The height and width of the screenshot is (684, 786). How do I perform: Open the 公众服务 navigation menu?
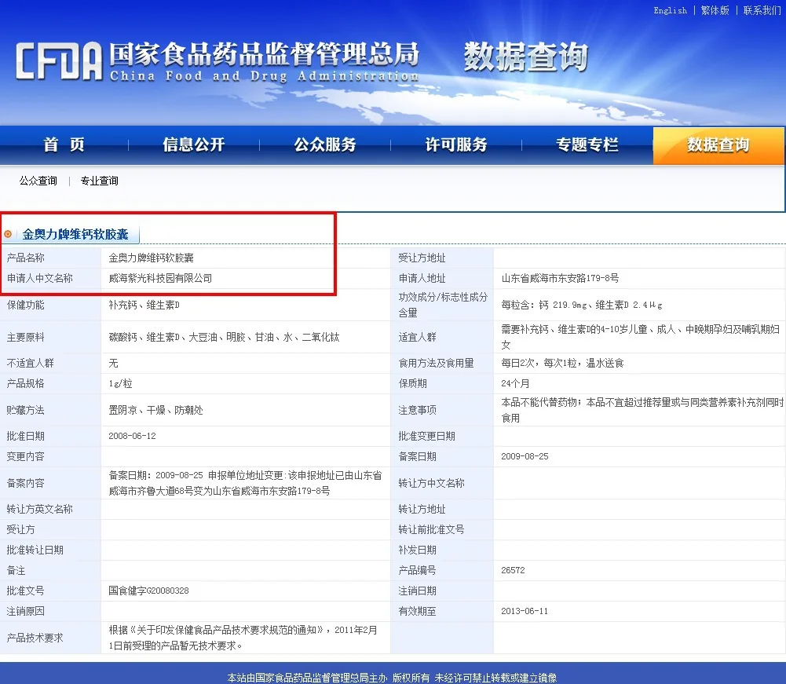click(325, 144)
